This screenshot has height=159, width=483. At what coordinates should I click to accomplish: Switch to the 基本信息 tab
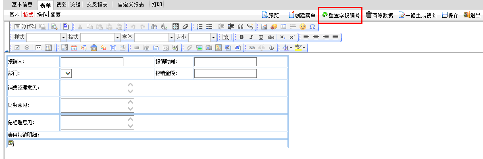[22, 4]
